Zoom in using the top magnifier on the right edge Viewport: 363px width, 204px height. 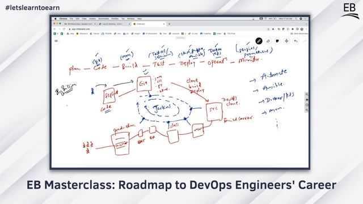307,95
